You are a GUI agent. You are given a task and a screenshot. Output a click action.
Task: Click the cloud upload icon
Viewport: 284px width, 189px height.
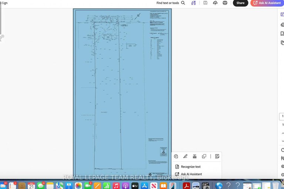[x=215, y=3]
